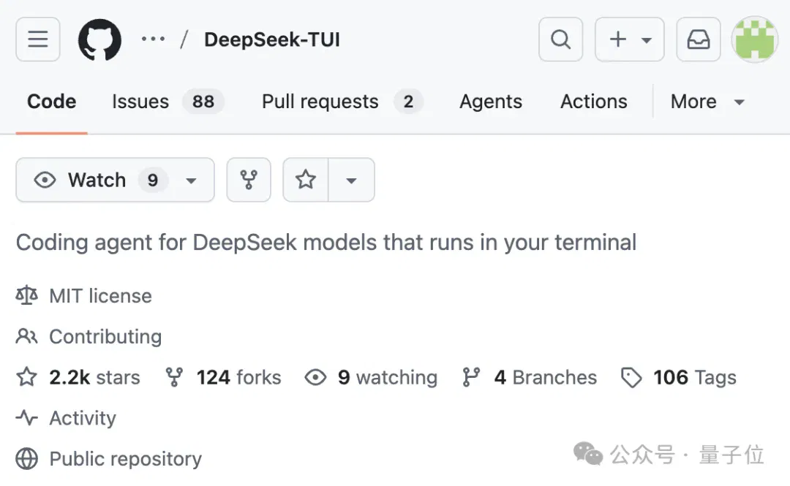
Task: Open the 4 Branches link
Action: [529, 377]
